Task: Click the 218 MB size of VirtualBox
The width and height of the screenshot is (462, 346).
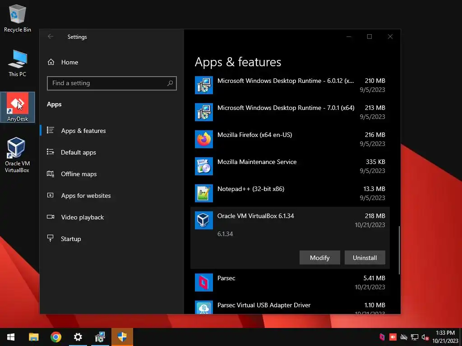Action: [x=375, y=216]
